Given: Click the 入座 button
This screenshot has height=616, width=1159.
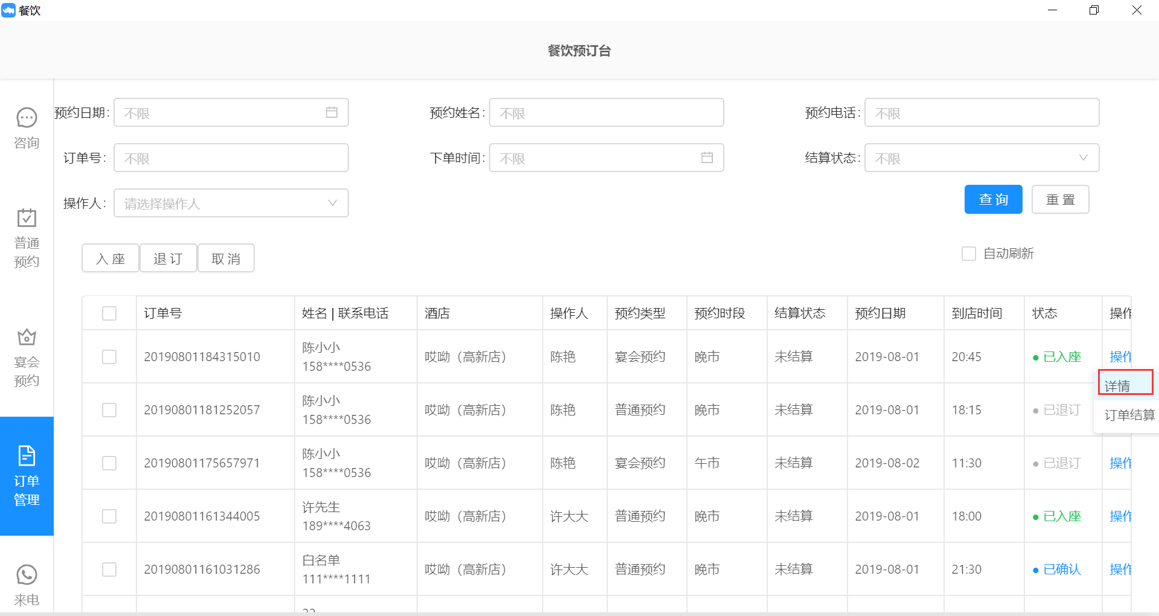Looking at the screenshot, I should point(110,258).
